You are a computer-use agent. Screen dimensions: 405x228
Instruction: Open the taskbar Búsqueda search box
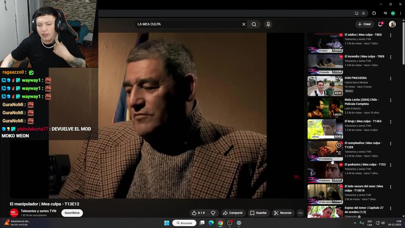[x=184, y=223]
